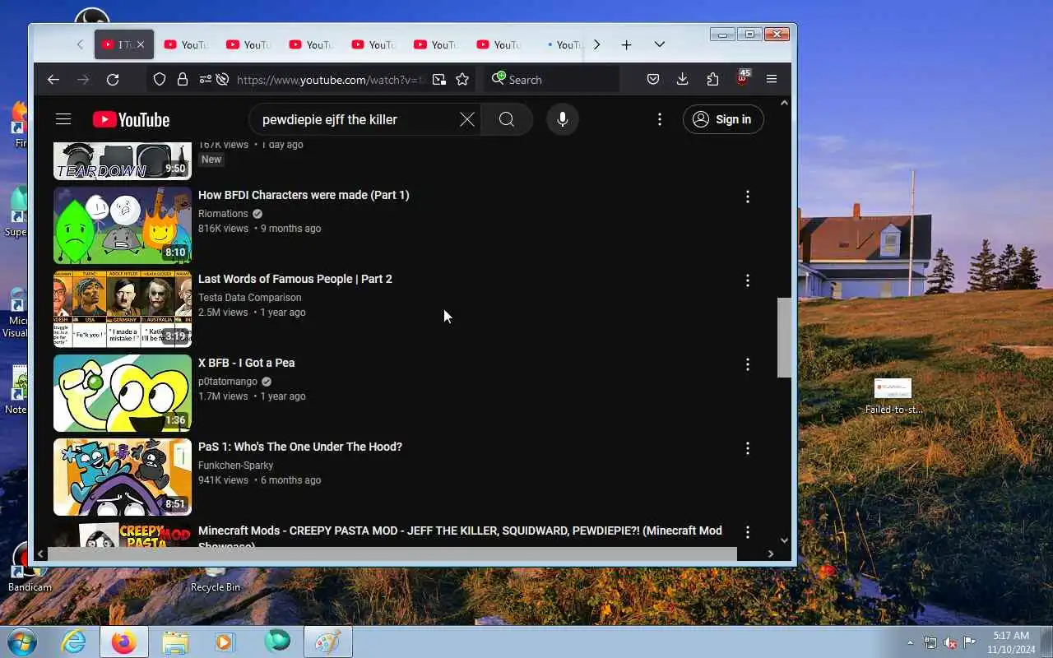
Task: Open options menu for Last Words of Famous People
Action: pyautogui.click(x=747, y=280)
